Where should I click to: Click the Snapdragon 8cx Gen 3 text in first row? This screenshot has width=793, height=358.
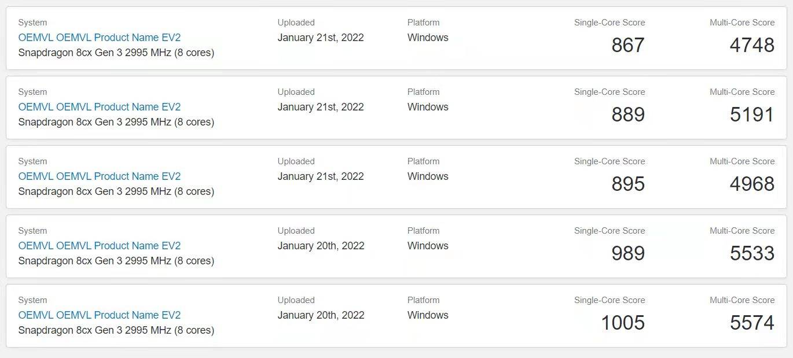[x=116, y=52]
